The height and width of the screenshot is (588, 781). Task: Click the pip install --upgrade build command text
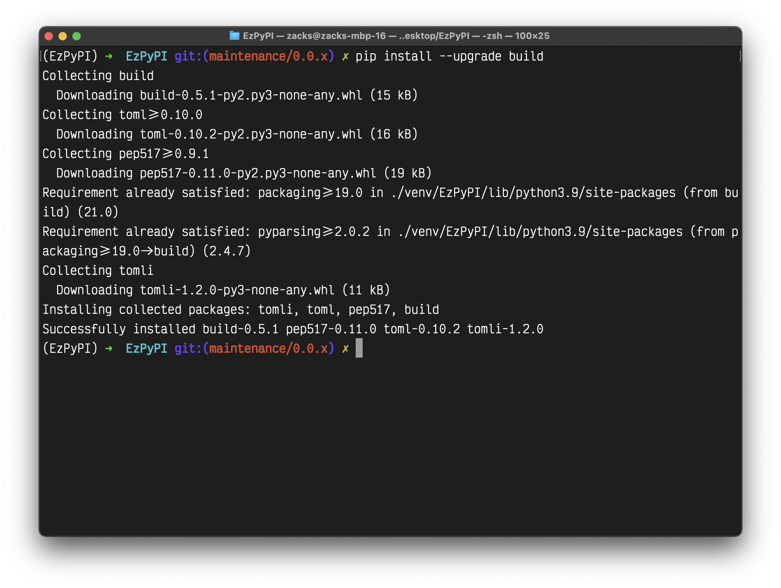(x=449, y=56)
